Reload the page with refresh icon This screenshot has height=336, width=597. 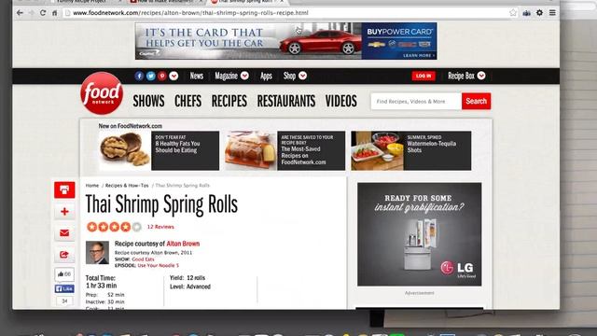(43, 12)
